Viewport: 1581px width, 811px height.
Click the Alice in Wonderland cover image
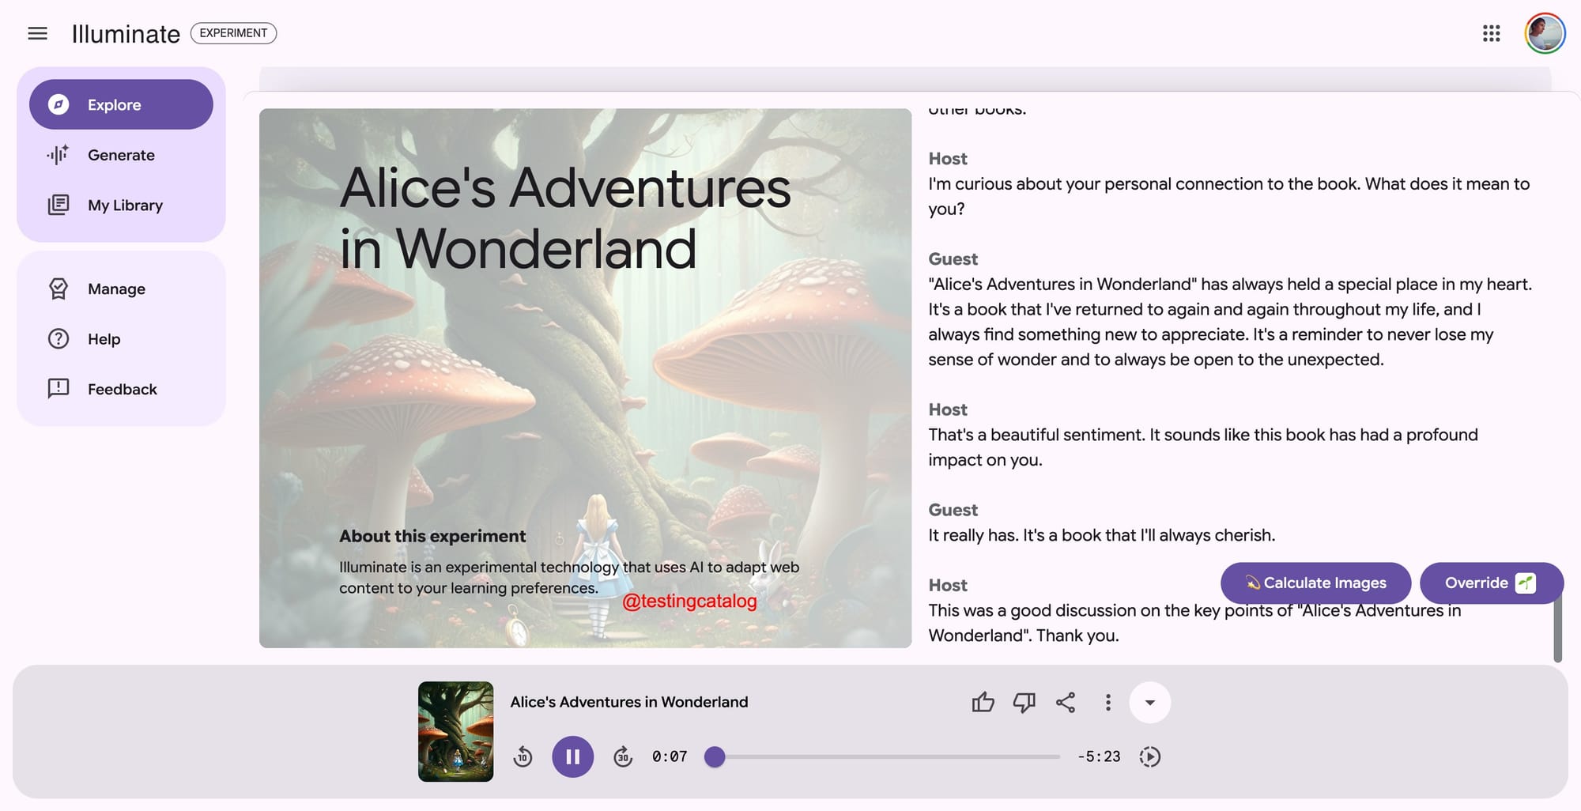[x=585, y=378]
